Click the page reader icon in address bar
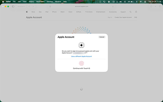Screen dimensions: 163x102 pos(50,7)
